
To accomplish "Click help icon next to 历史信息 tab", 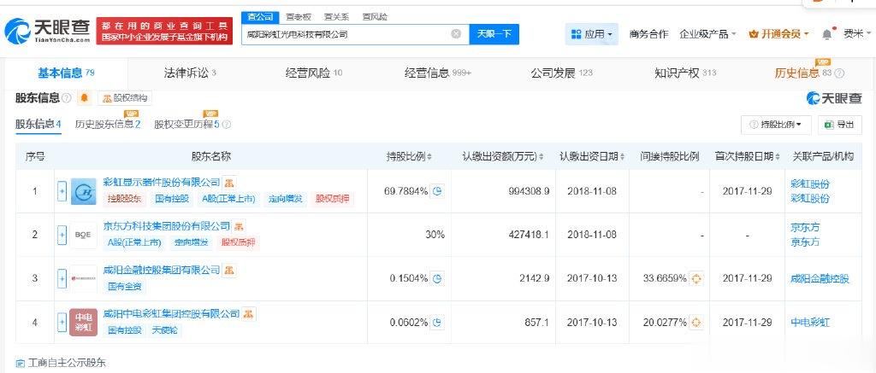I will (839, 73).
